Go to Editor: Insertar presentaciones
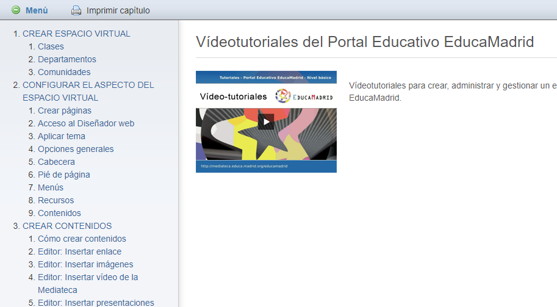 tap(96, 303)
